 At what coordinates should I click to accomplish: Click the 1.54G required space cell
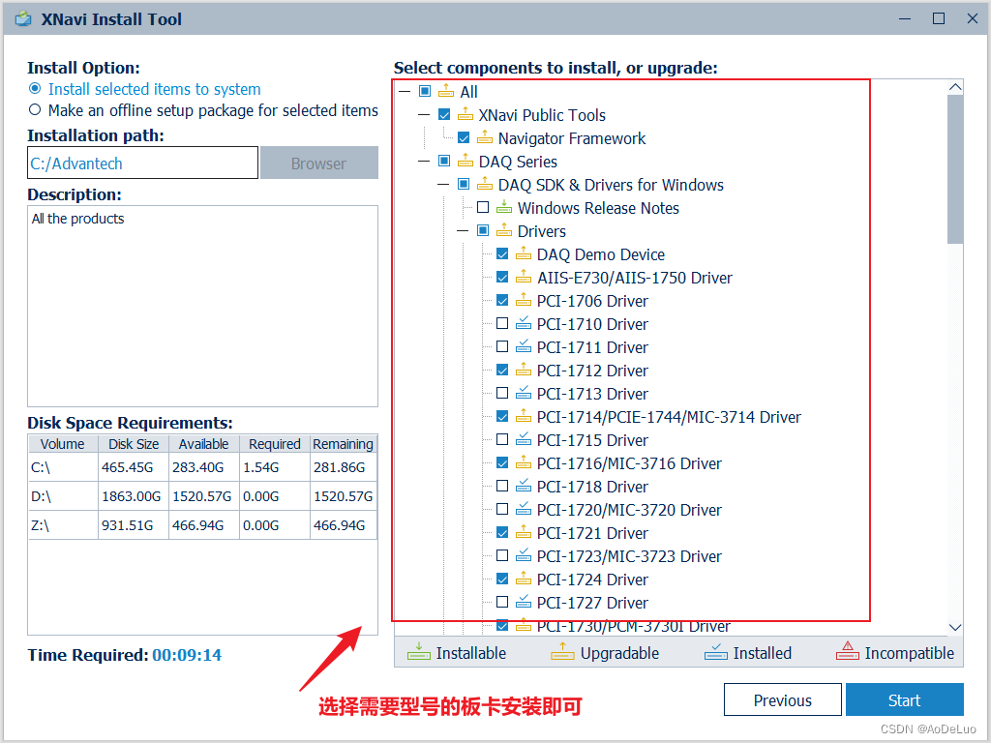coord(274,467)
